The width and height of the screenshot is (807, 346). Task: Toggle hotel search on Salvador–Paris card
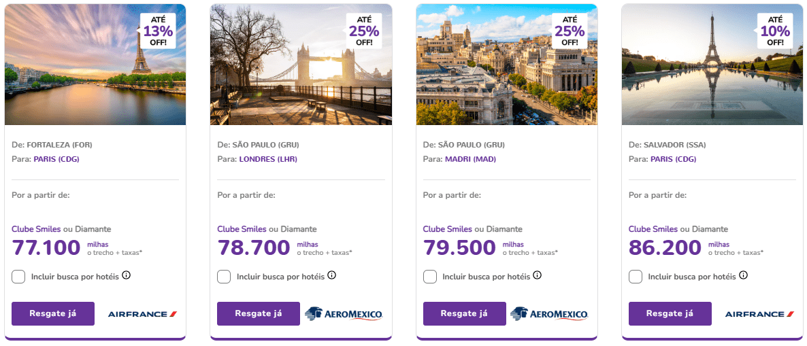point(636,277)
